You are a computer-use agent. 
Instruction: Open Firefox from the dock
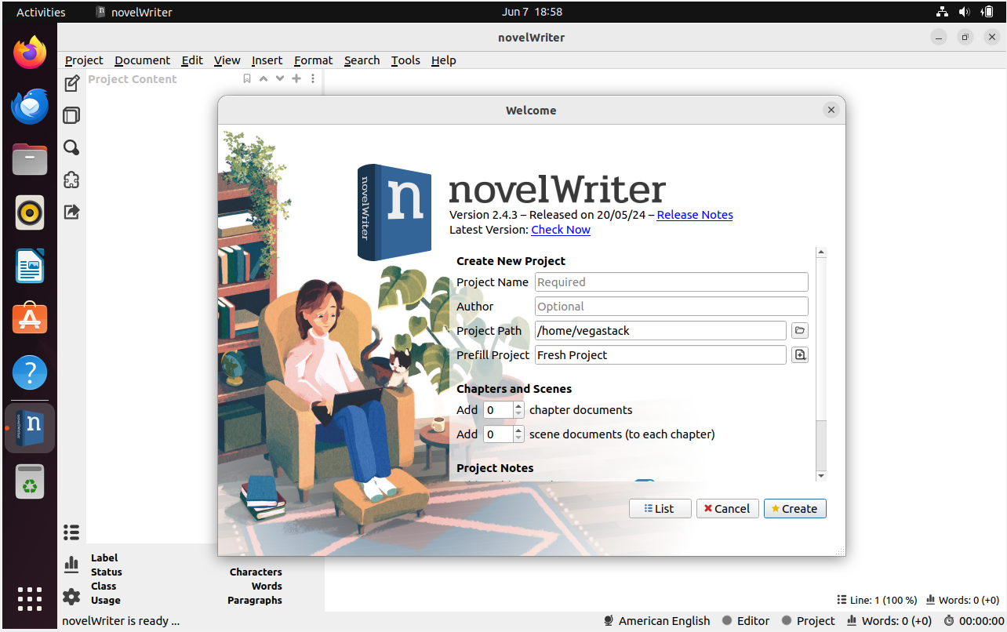point(30,53)
